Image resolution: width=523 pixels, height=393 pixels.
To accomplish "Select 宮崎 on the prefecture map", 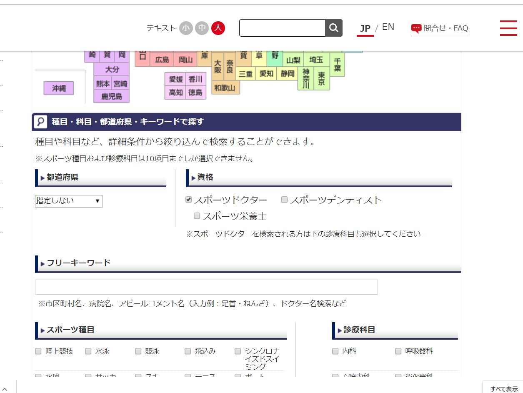I will pos(120,83).
